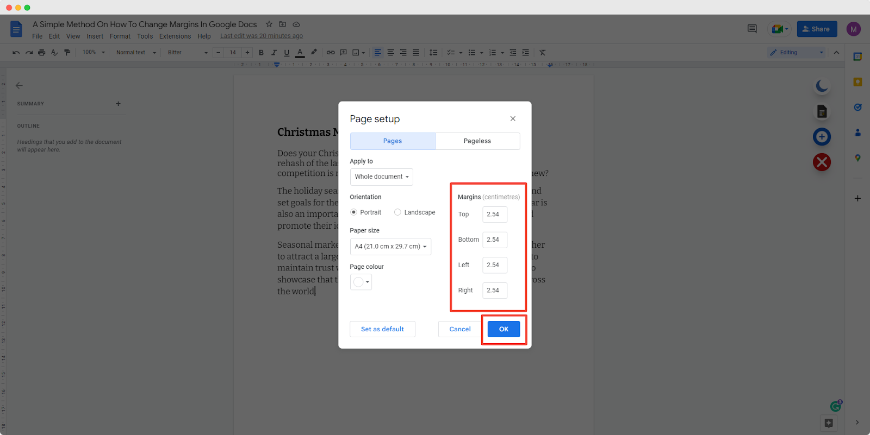Click OK in Page setup
The image size is (870, 435).
[504, 329]
